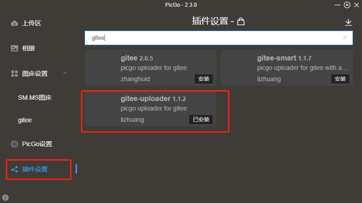Install the gitee-smart plugin

click(x=340, y=79)
